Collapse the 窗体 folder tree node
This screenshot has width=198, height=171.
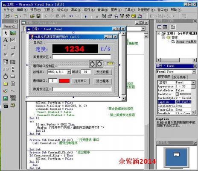(x=163, y=38)
